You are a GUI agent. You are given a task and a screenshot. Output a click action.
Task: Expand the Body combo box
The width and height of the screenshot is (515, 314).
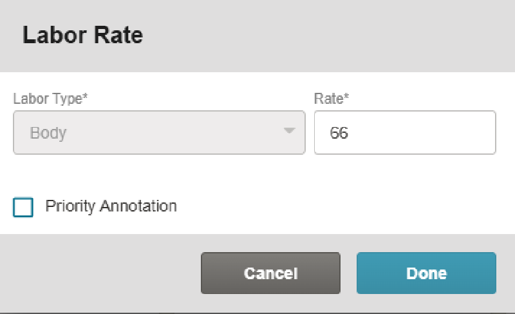158,133
